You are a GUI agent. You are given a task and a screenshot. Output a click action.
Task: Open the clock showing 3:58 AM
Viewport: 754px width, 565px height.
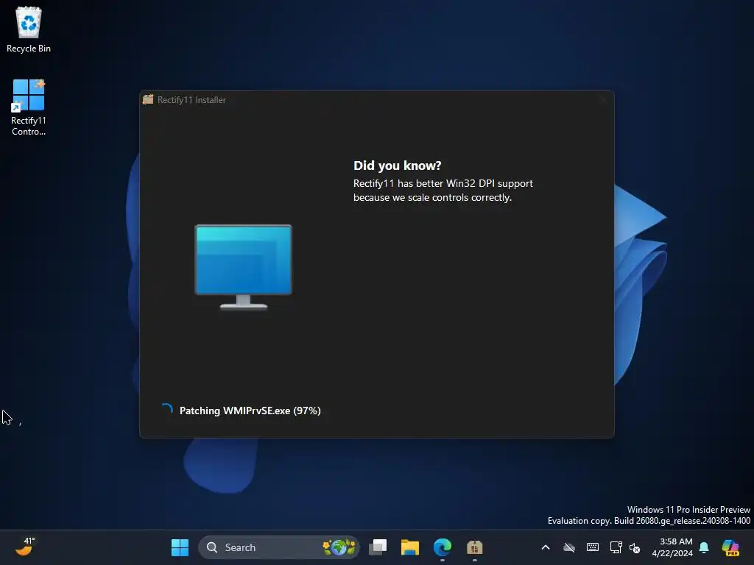point(672,547)
